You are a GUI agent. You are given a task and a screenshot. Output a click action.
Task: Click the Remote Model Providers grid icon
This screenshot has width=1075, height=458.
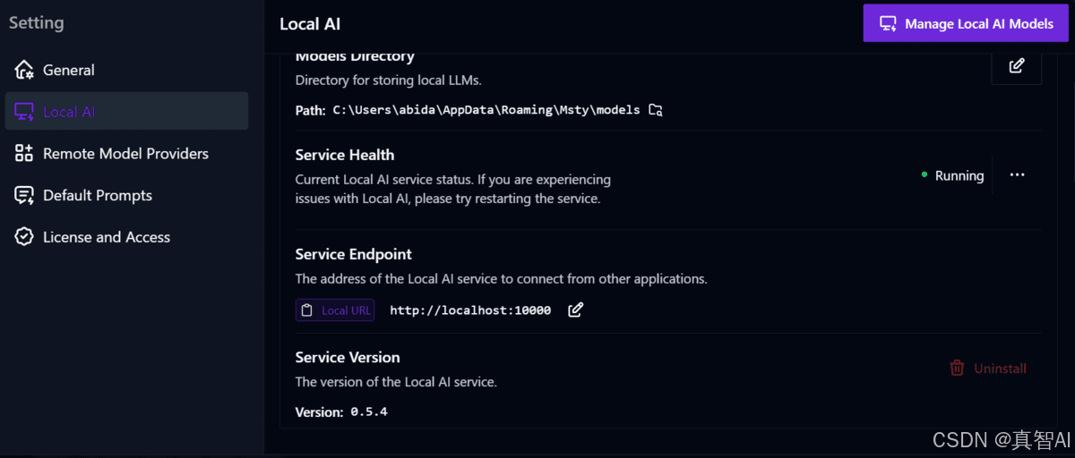[x=24, y=154]
